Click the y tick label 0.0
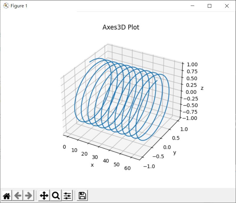Image resolution: width=236 pixels, height=203 pixels. pyautogui.click(x=167, y=147)
